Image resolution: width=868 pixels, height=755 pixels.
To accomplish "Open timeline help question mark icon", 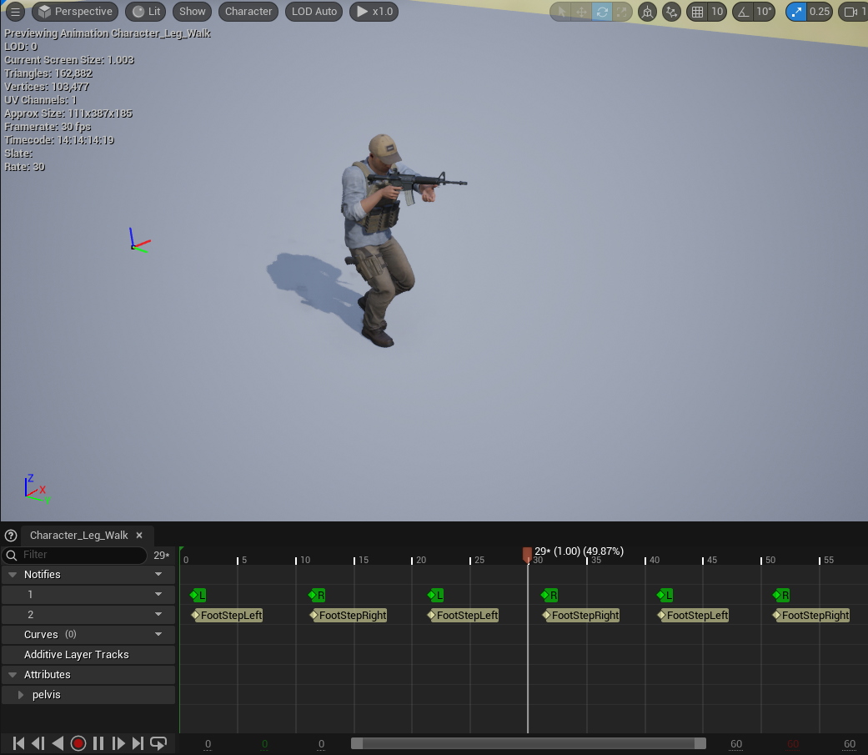I will 11,536.
